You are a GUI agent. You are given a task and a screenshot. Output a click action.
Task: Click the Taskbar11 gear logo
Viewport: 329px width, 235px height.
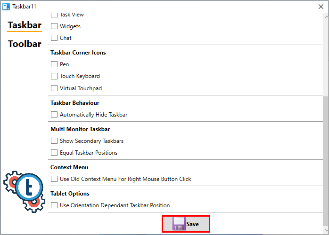coord(24,192)
